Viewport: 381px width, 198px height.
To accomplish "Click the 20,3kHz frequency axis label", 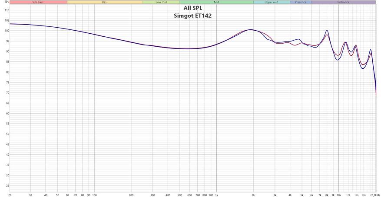I will click(x=375, y=195).
